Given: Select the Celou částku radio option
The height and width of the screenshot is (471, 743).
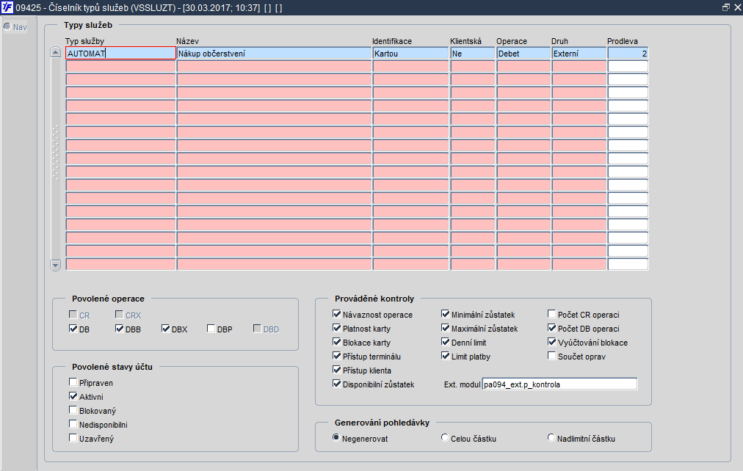Looking at the screenshot, I should click(x=444, y=438).
